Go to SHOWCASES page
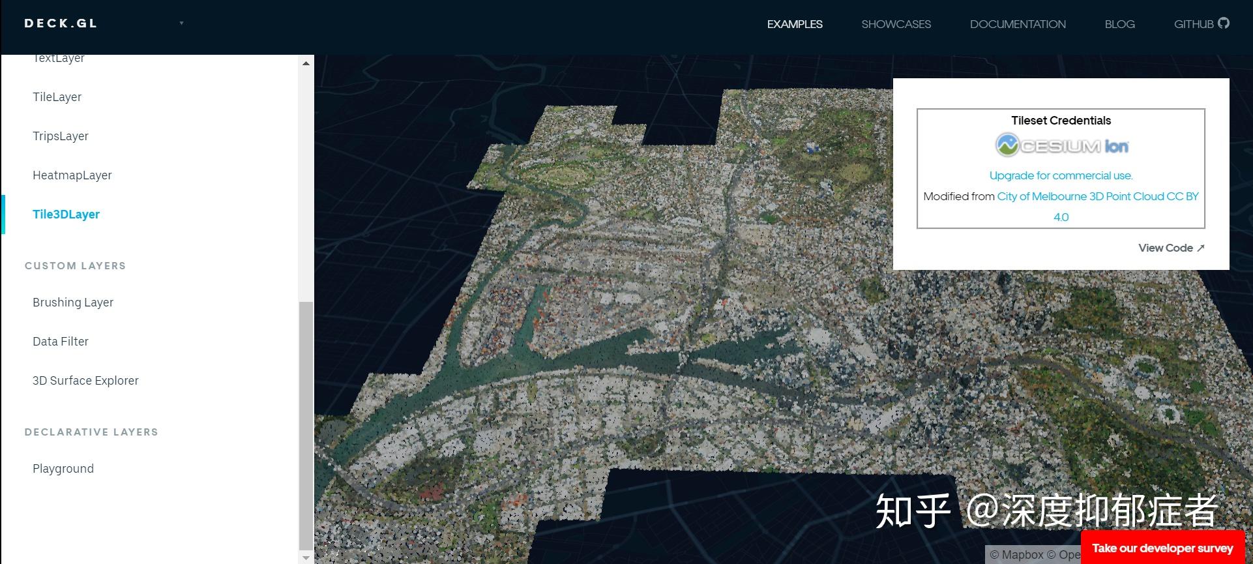This screenshot has width=1253, height=564. [896, 24]
